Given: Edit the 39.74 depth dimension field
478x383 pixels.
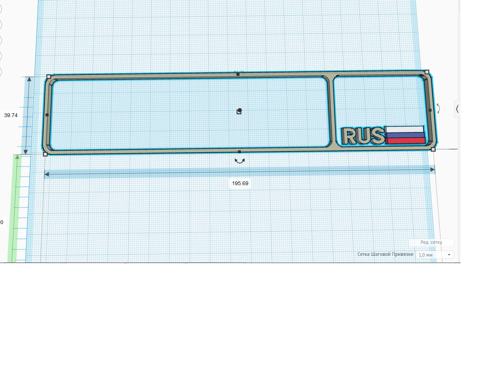Looking at the screenshot, I should 11,115.
